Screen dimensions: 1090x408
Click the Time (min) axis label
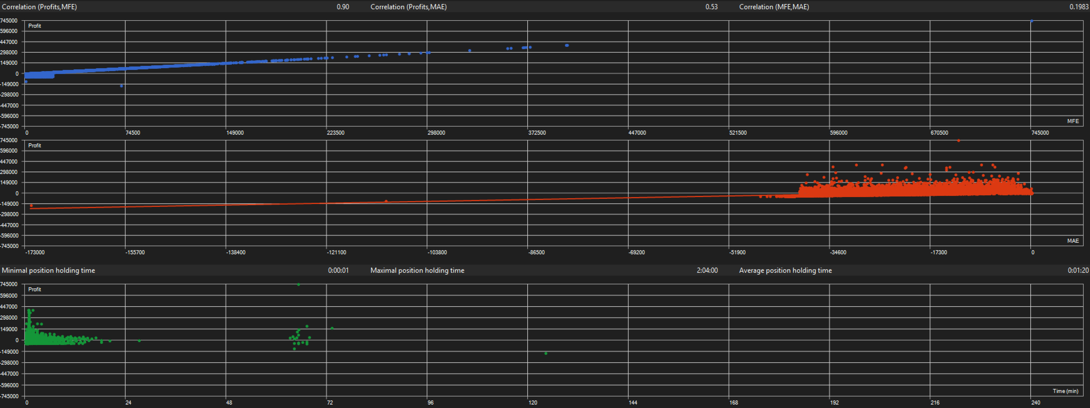point(1065,391)
